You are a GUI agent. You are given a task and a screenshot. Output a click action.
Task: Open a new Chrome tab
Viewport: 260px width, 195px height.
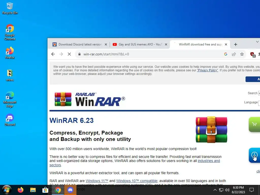(x=235, y=44)
